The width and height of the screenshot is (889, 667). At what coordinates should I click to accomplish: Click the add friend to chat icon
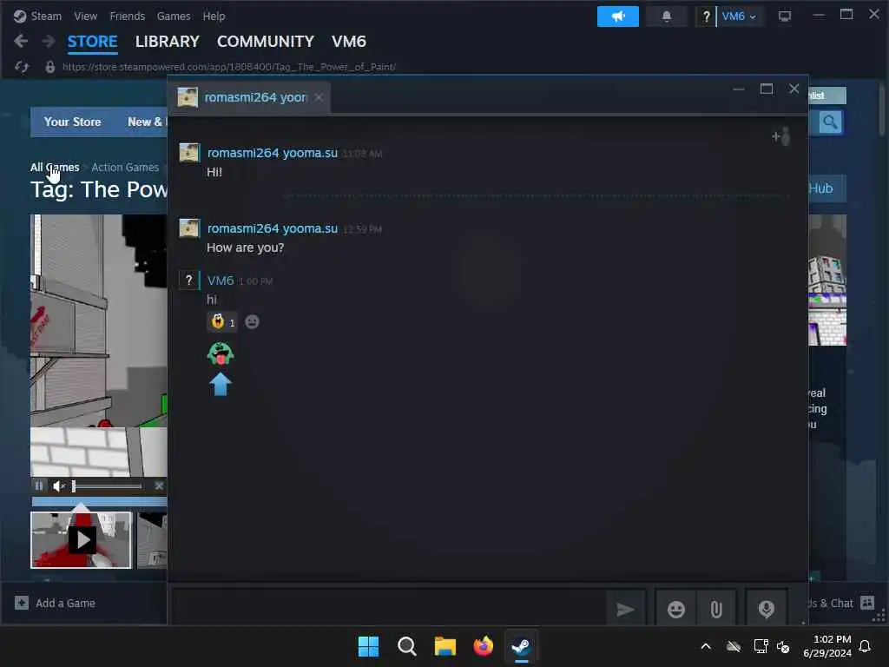coord(781,136)
